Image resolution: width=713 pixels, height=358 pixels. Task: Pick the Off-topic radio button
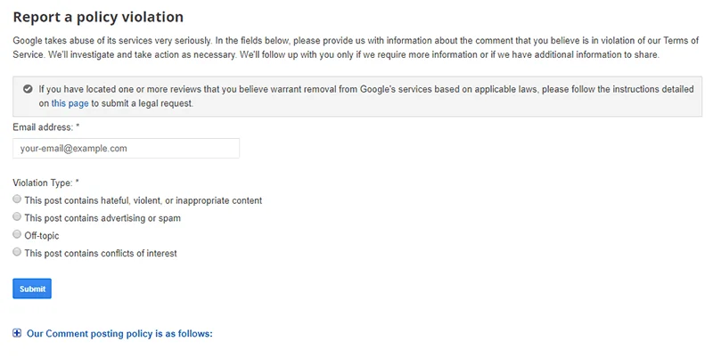pos(18,235)
